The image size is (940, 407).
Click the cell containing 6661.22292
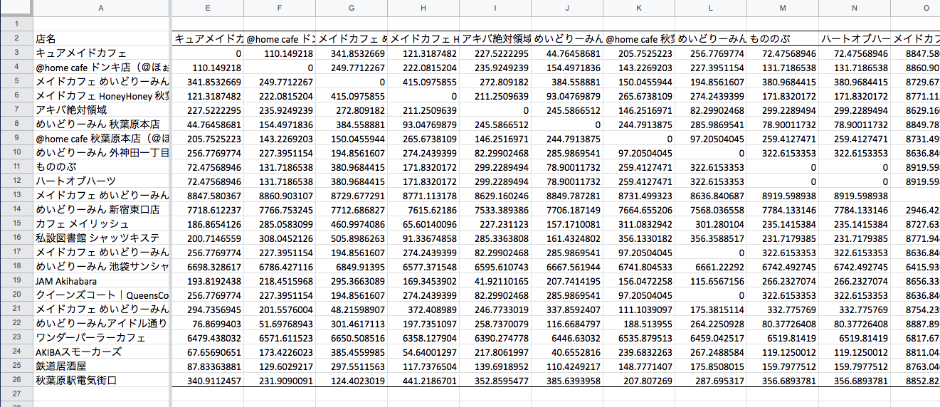pyautogui.click(x=710, y=266)
